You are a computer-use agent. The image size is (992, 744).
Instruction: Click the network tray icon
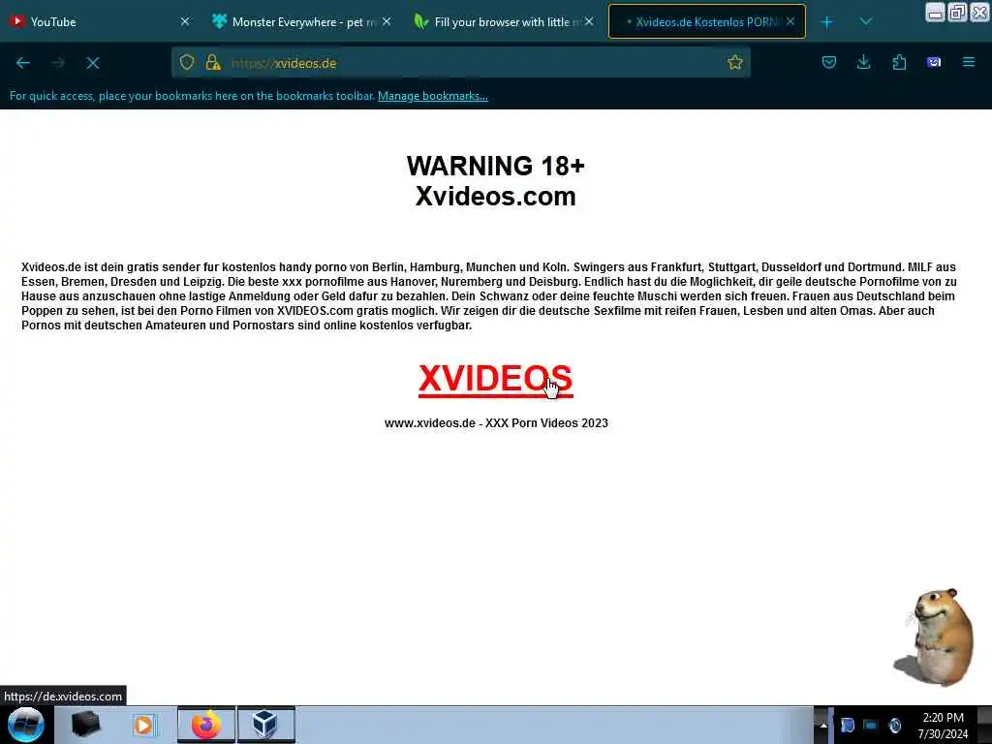pos(871,725)
